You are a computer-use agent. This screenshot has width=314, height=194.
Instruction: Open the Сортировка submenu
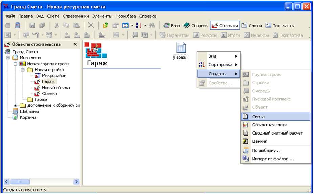219,65
